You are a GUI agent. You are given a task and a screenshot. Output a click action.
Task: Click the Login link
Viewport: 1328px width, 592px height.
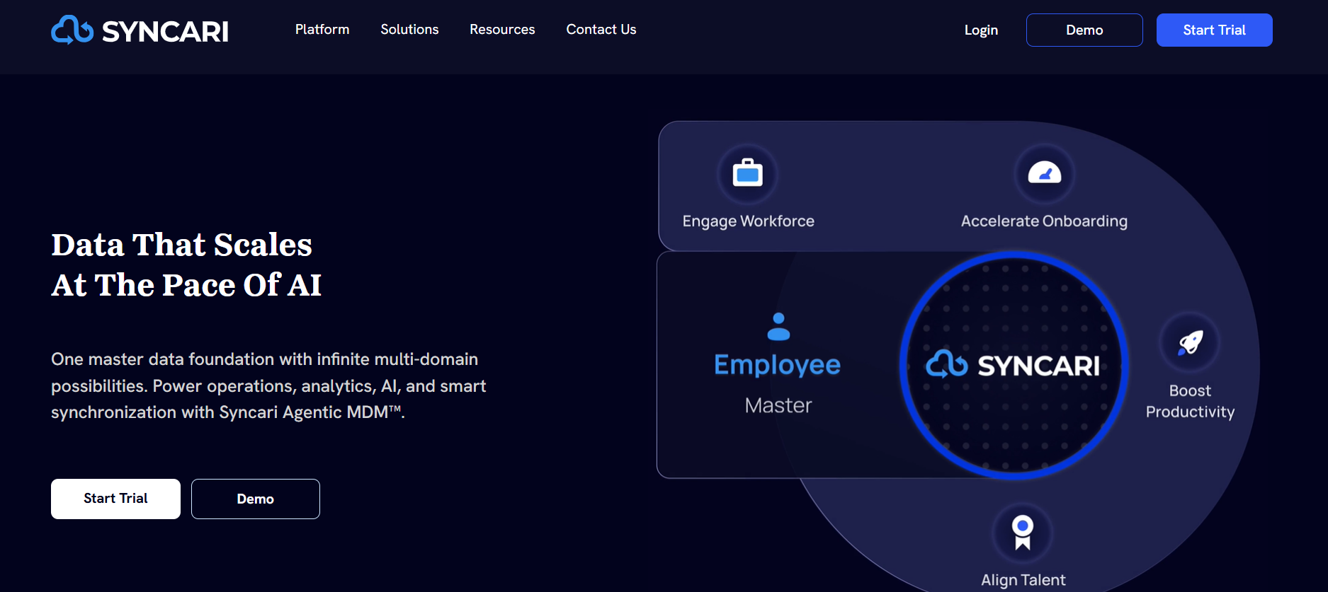click(981, 30)
